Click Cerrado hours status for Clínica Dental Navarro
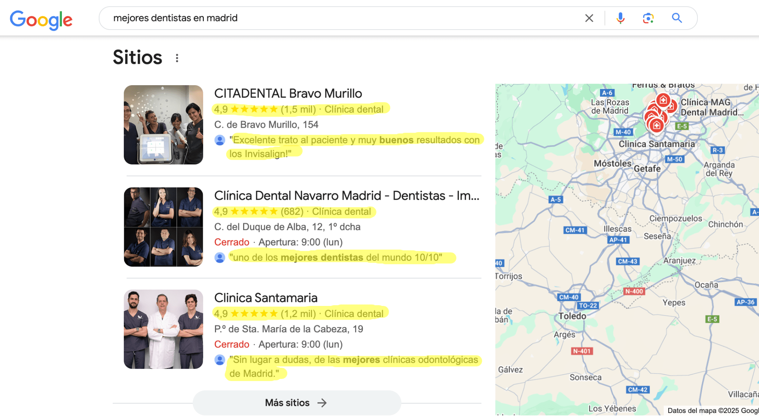The width and height of the screenshot is (759, 420). point(232,242)
